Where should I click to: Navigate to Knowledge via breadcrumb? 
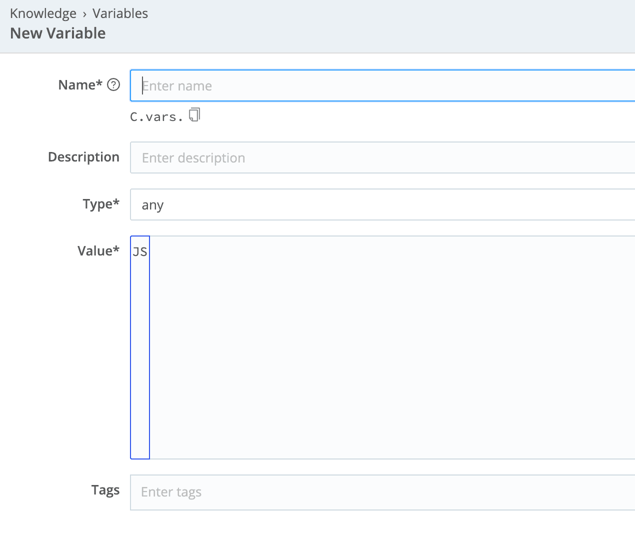point(43,13)
